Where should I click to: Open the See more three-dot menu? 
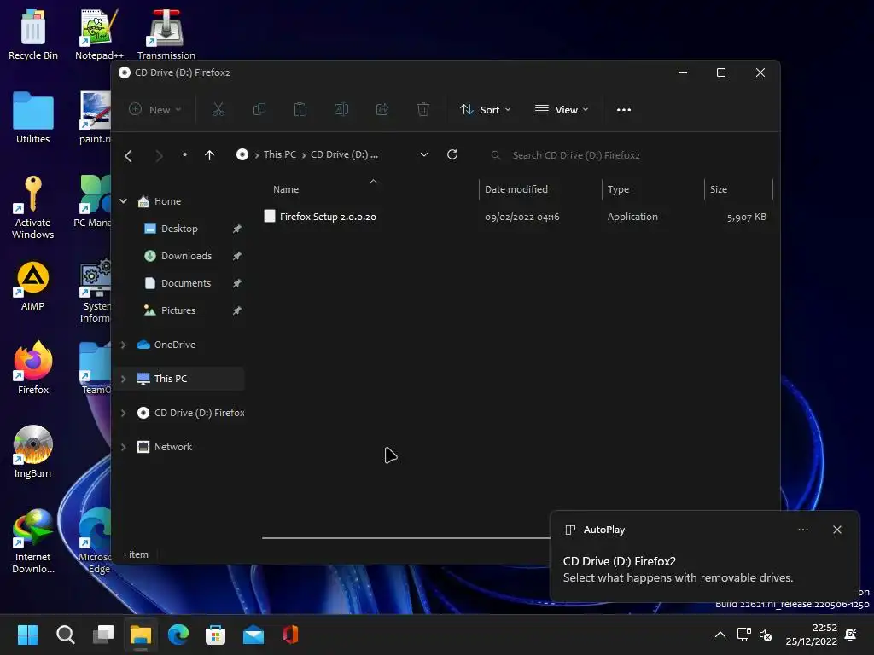[624, 110]
